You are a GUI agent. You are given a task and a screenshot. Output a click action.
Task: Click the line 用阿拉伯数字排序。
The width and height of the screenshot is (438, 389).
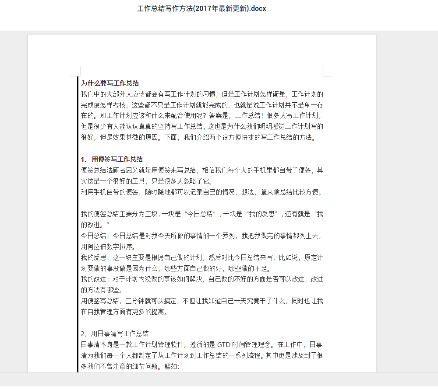tap(108, 247)
